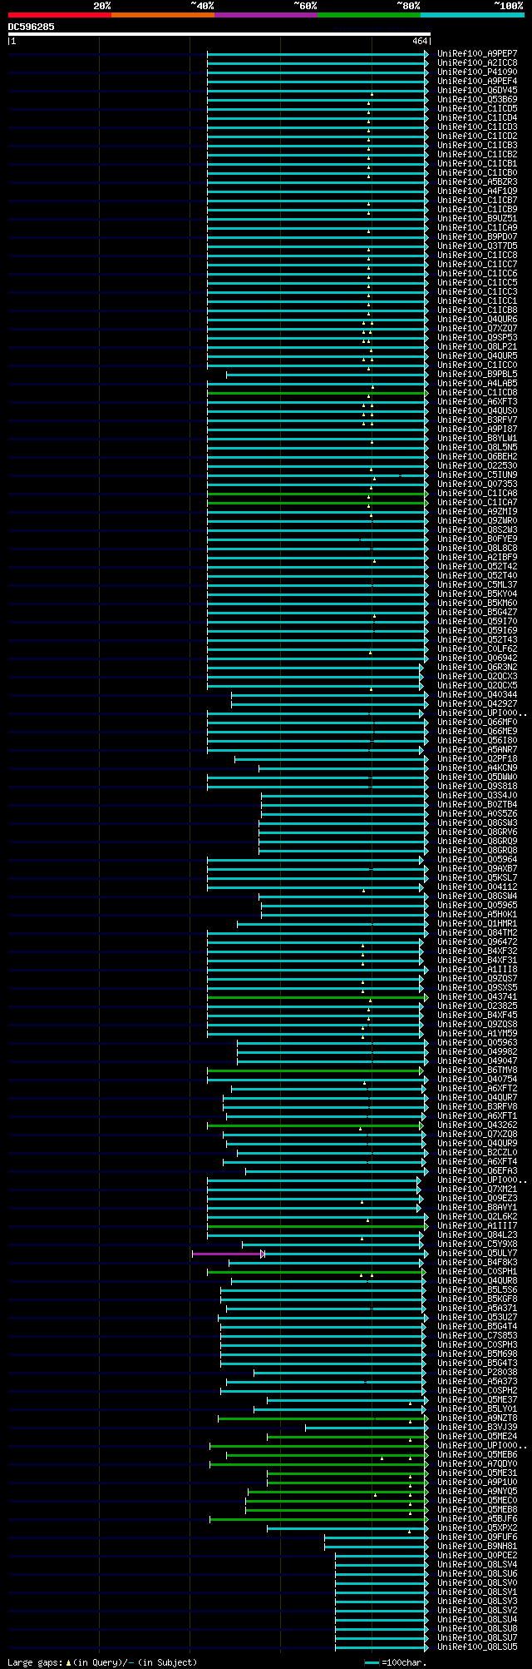The image size is (532, 1669).
Task: Click green alignment bar of UniRef100_Q43741
Action: (x=317, y=997)
